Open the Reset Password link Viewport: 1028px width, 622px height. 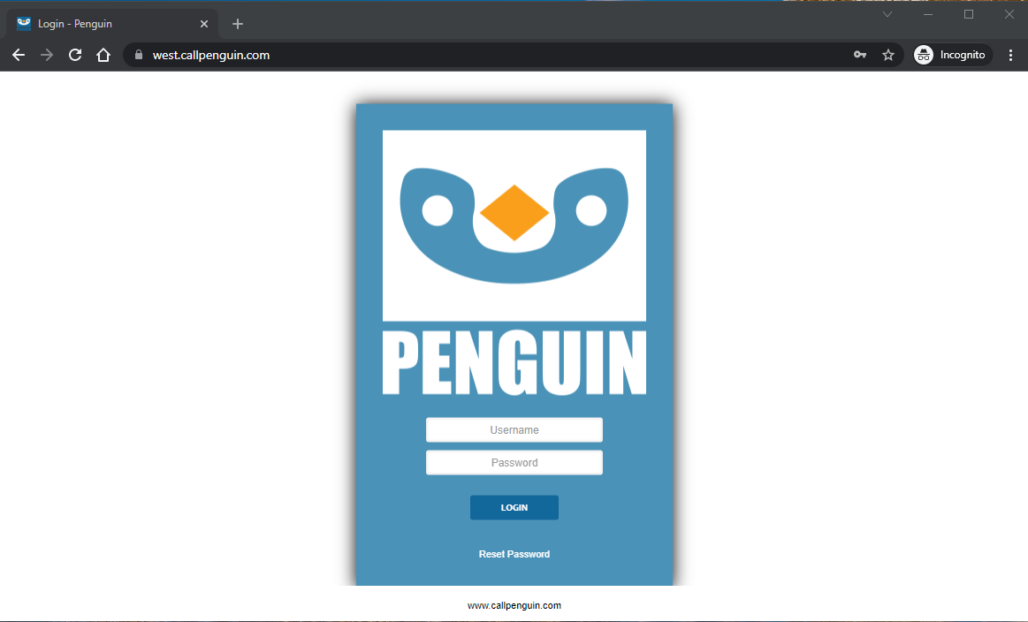point(514,554)
